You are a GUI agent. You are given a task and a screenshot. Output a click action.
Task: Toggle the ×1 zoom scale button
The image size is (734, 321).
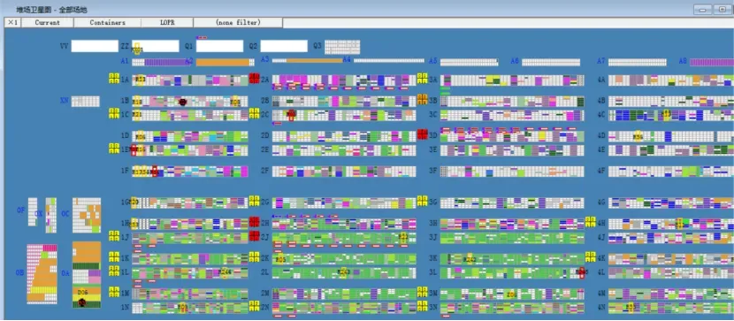tap(12, 22)
